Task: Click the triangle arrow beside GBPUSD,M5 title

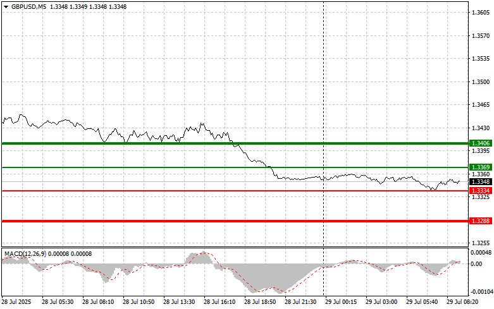Action: tap(6, 6)
